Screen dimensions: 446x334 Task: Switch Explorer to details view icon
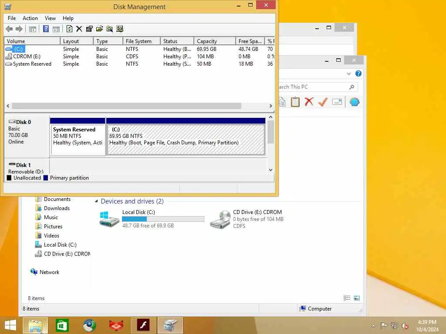pos(347,298)
